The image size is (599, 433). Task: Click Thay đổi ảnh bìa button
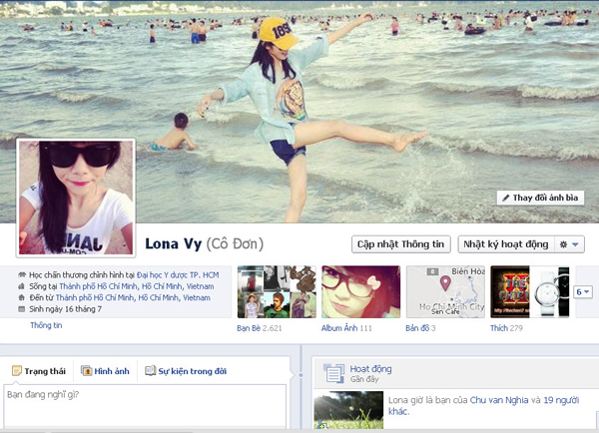tap(540, 198)
